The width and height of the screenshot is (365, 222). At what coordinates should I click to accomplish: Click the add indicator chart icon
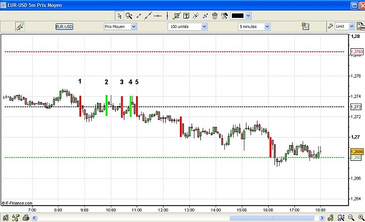305,26
